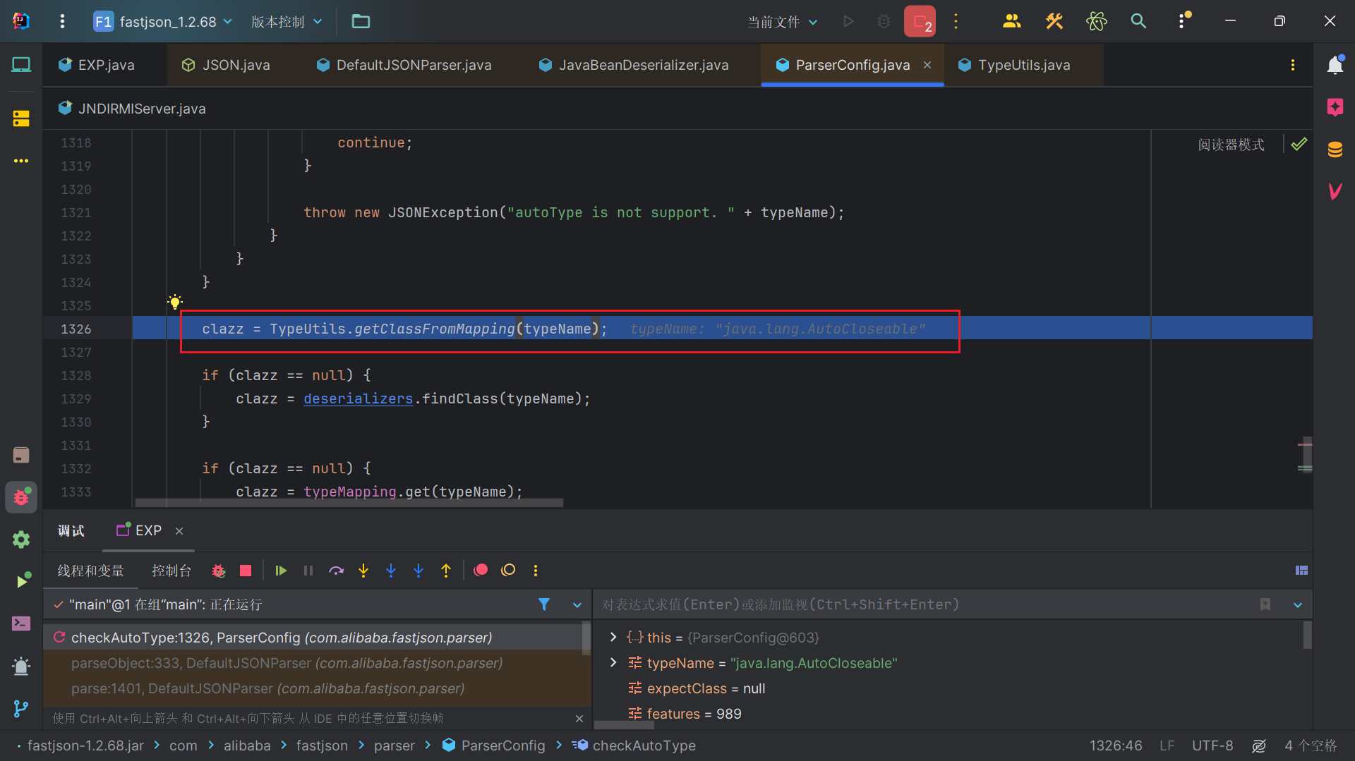Close the ParserConfig.java tab
This screenshot has width=1355, height=761.
coord(927,65)
